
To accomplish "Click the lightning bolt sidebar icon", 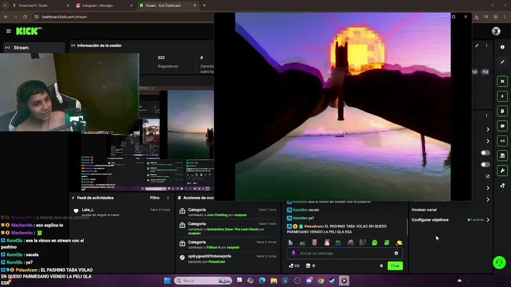I will click(502, 96).
